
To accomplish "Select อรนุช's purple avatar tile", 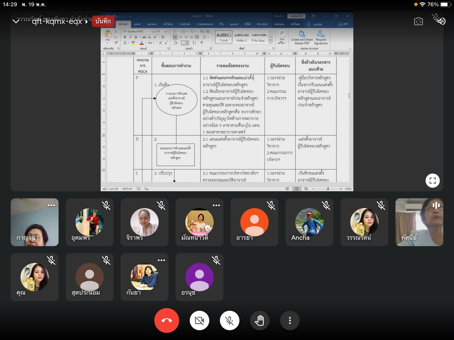I will (x=199, y=277).
